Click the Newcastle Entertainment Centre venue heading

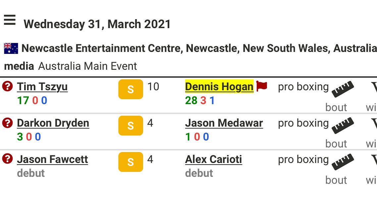point(199,48)
